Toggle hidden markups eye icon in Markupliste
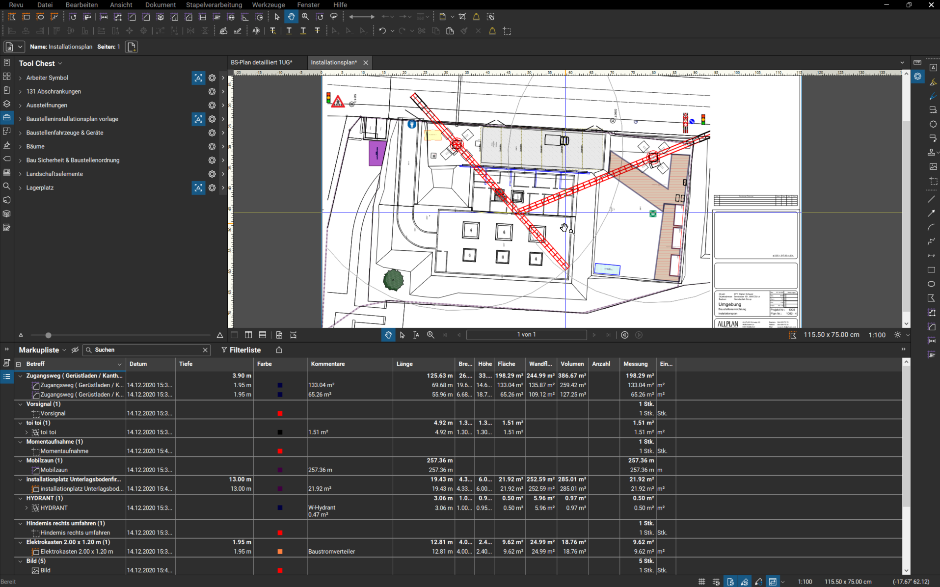This screenshot has height=587, width=940. [75, 350]
